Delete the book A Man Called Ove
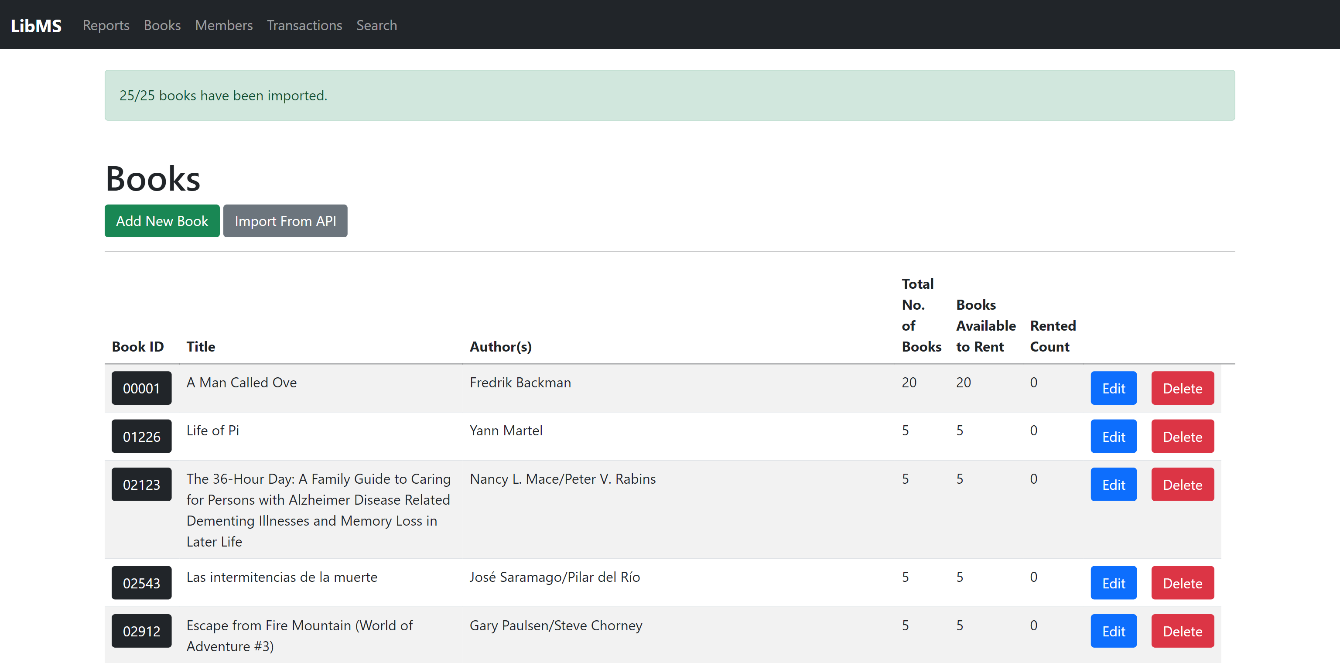This screenshot has width=1340, height=663. 1182,388
